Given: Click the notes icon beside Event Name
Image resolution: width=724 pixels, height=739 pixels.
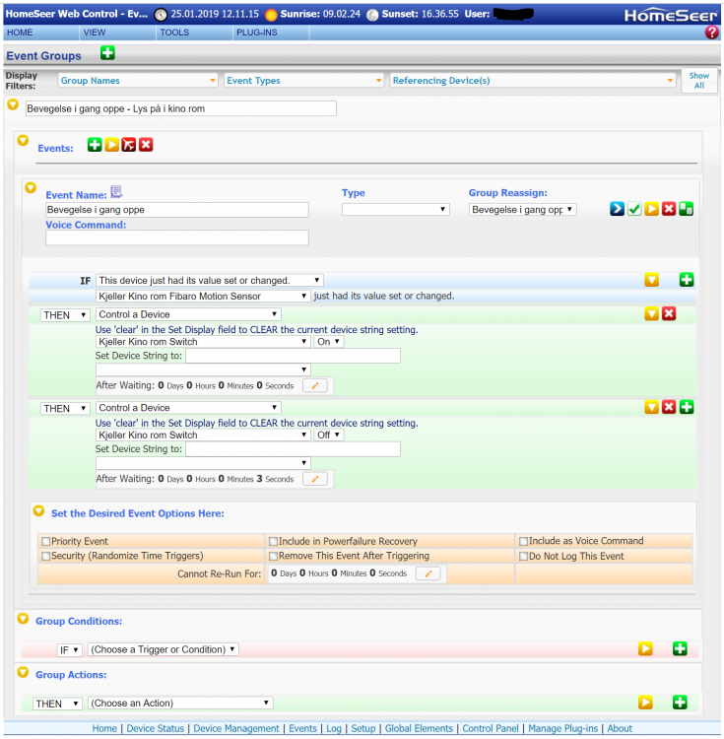Looking at the screenshot, I should tap(116, 192).
